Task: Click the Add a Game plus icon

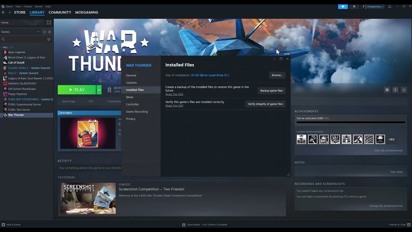Action: (x=3, y=225)
